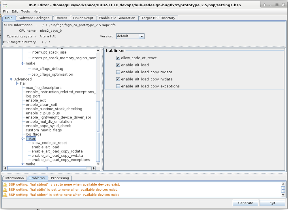Select enable_c_plus_plus tree item

point(43,113)
